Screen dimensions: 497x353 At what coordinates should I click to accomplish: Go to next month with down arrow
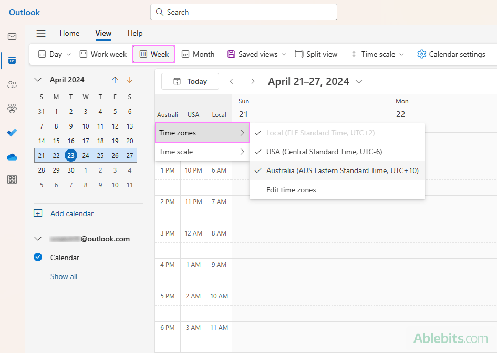[130, 80]
